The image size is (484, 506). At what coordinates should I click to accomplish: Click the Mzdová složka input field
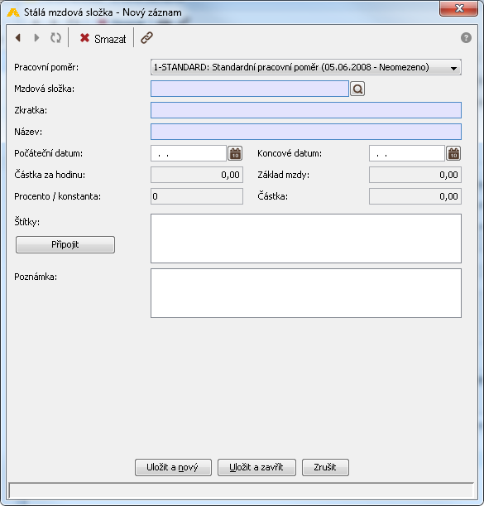[250, 89]
